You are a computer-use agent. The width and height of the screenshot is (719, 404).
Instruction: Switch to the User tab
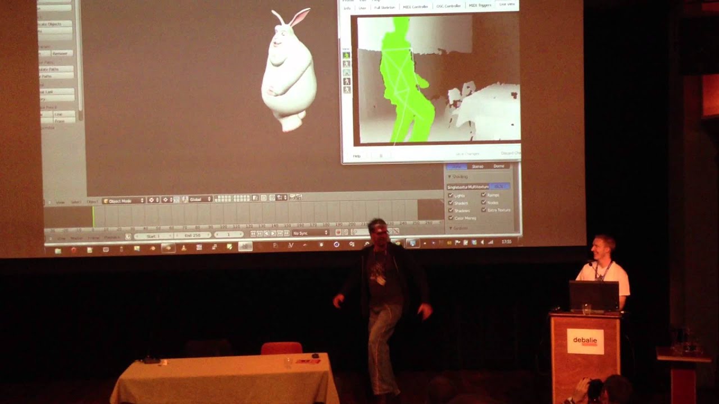pyautogui.click(x=362, y=8)
